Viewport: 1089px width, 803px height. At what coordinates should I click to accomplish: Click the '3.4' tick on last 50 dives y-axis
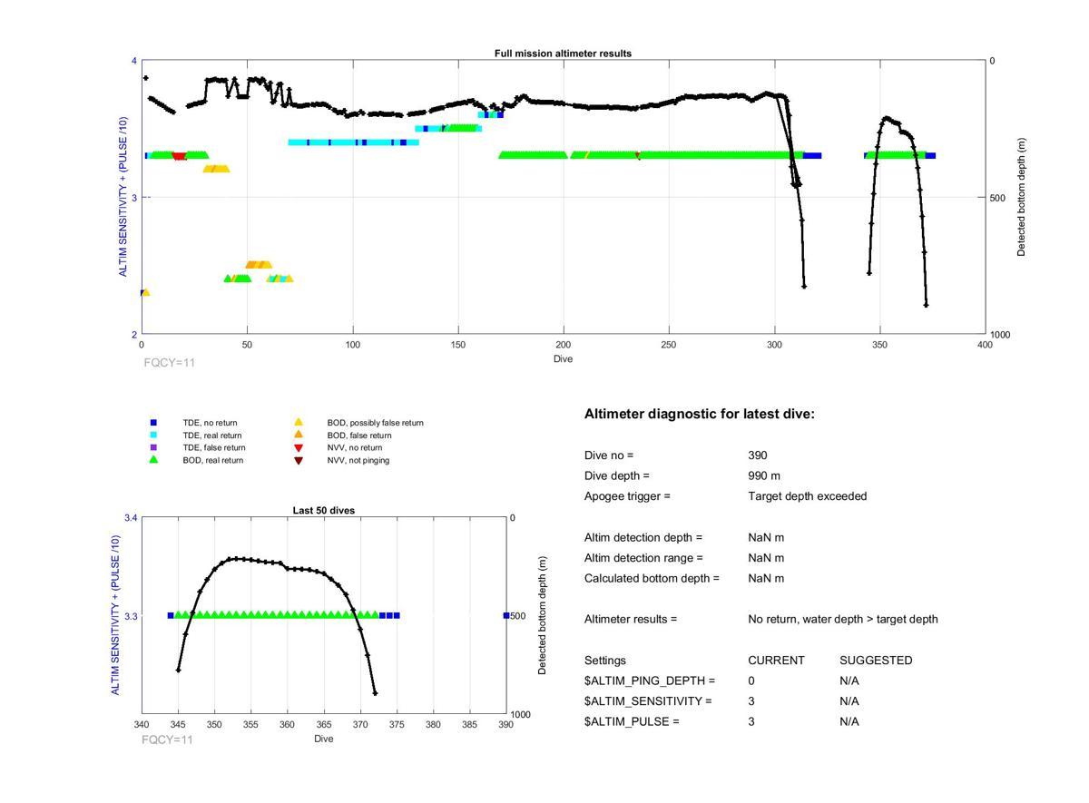(131, 518)
